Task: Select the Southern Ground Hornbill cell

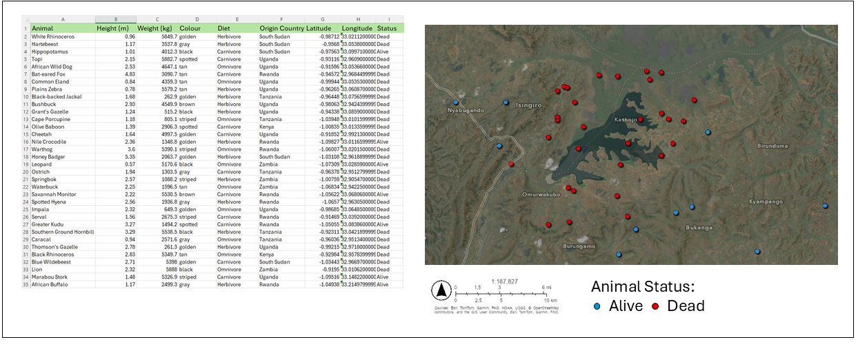Action: (x=62, y=232)
